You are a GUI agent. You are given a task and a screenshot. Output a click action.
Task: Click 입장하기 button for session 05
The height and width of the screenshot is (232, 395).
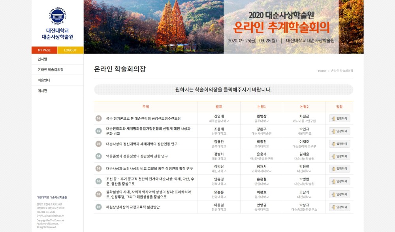(x=339, y=169)
